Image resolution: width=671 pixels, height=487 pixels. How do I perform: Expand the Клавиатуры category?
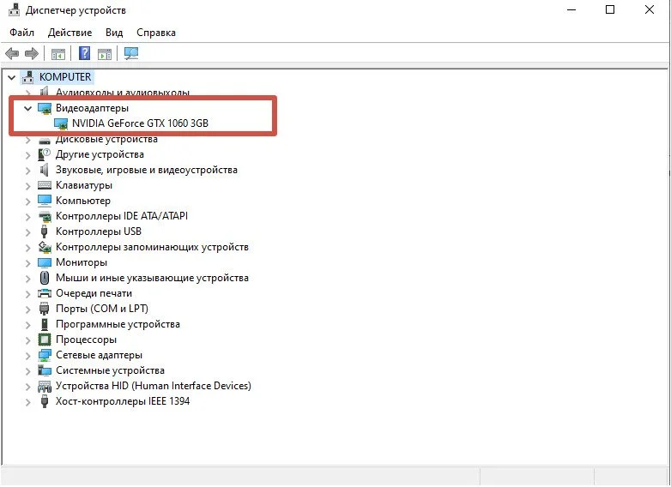click(x=27, y=186)
